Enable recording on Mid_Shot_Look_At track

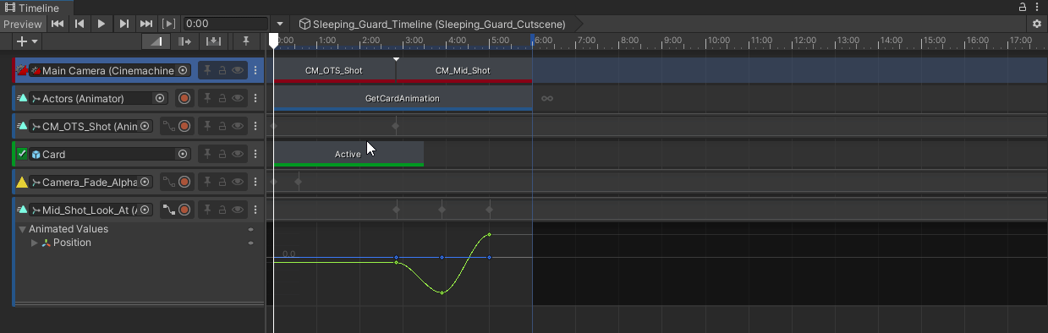pyautogui.click(x=184, y=210)
